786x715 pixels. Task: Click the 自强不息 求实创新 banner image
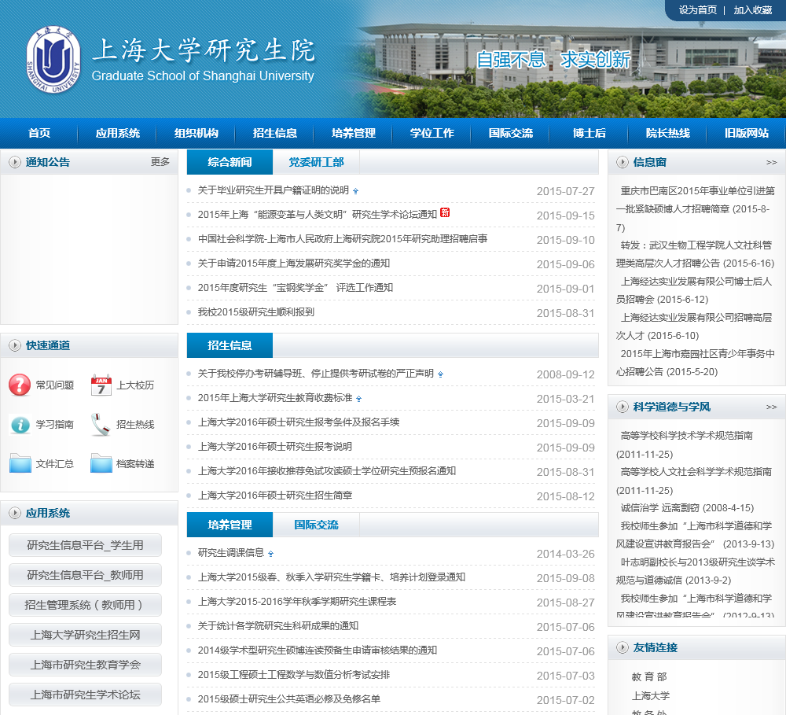553,60
